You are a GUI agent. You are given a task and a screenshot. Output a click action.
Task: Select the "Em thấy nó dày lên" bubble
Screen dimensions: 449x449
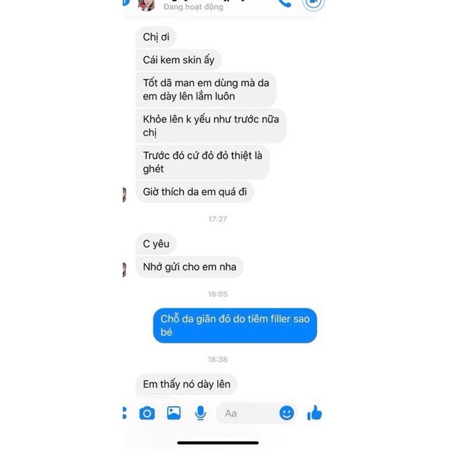(x=187, y=384)
